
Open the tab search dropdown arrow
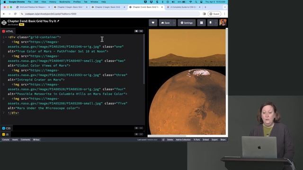click(x=225, y=7)
